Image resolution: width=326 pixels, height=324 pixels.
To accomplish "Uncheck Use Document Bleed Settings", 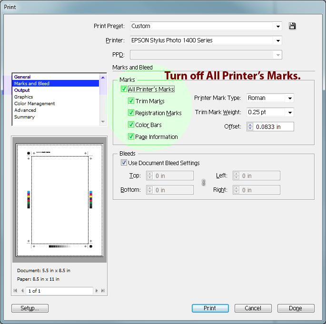I will (124, 163).
